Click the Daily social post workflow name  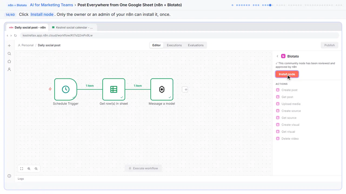[49, 45]
